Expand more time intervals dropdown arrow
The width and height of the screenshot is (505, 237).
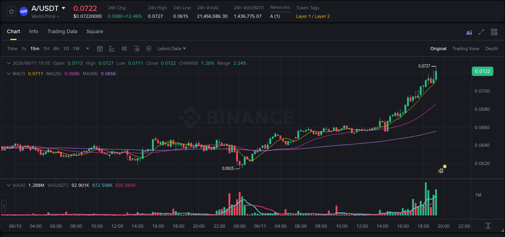click(x=88, y=49)
